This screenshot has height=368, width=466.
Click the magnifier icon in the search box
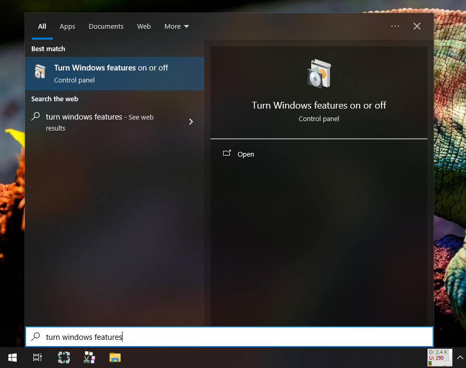pyautogui.click(x=35, y=337)
